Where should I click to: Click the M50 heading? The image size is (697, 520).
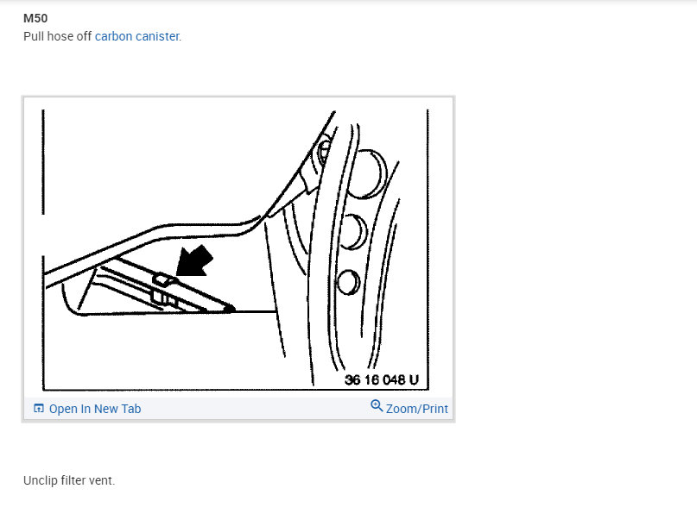[35, 18]
